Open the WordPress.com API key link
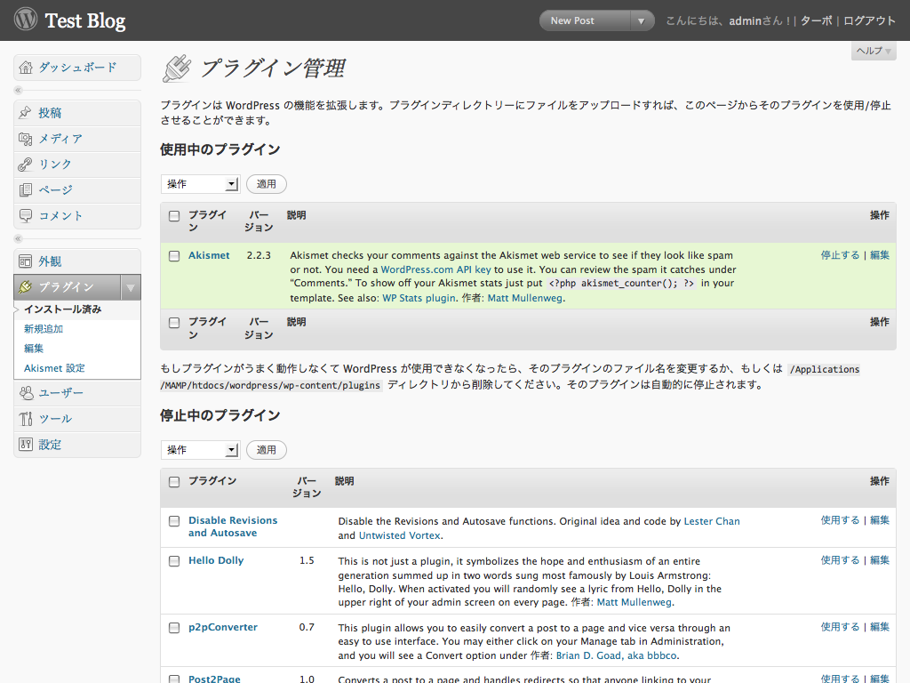This screenshot has height=683, width=910. click(x=435, y=269)
